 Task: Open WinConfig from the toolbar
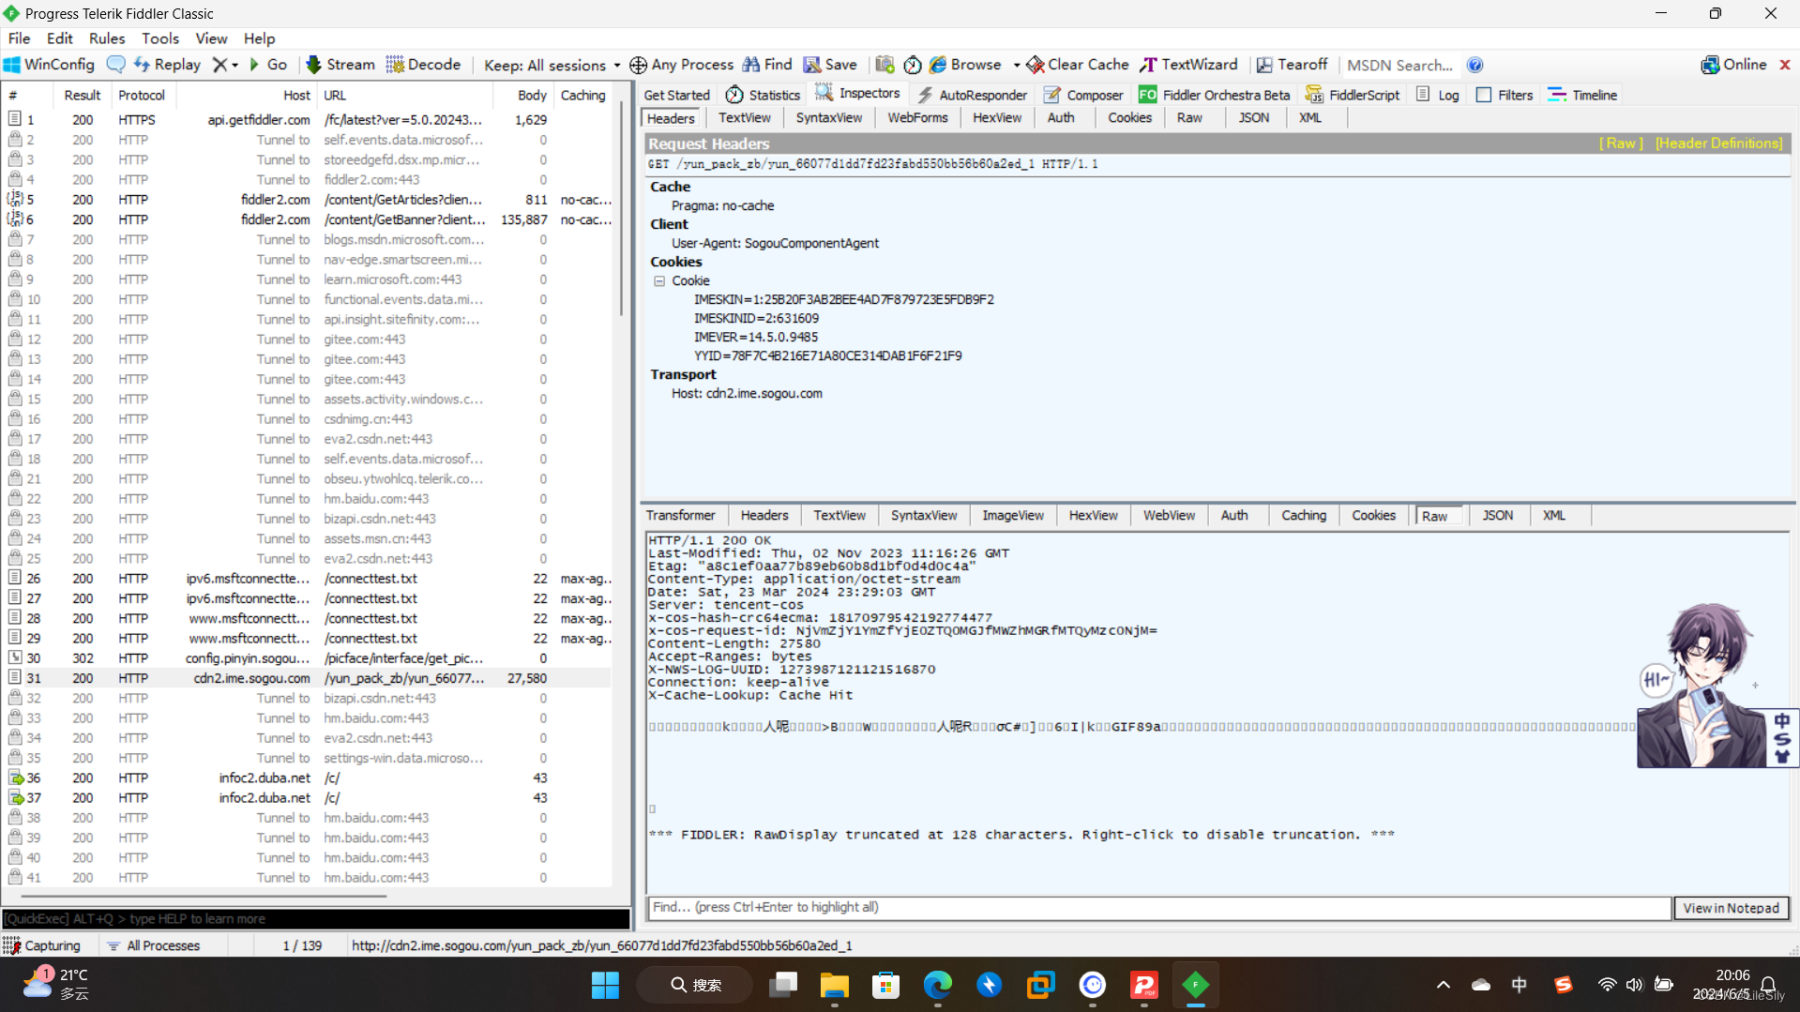49,65
